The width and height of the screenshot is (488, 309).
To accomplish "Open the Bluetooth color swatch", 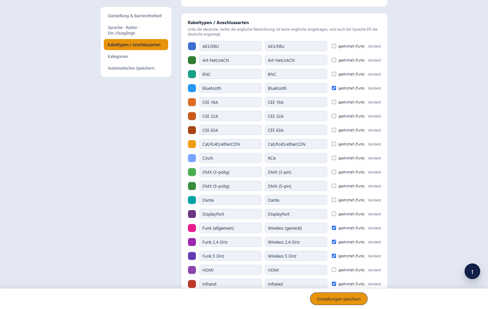I will pos(192,88).
